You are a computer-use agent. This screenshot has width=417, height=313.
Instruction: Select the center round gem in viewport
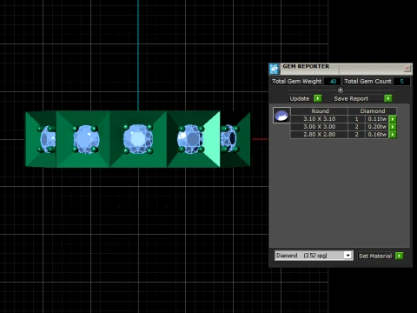point(138,139)
